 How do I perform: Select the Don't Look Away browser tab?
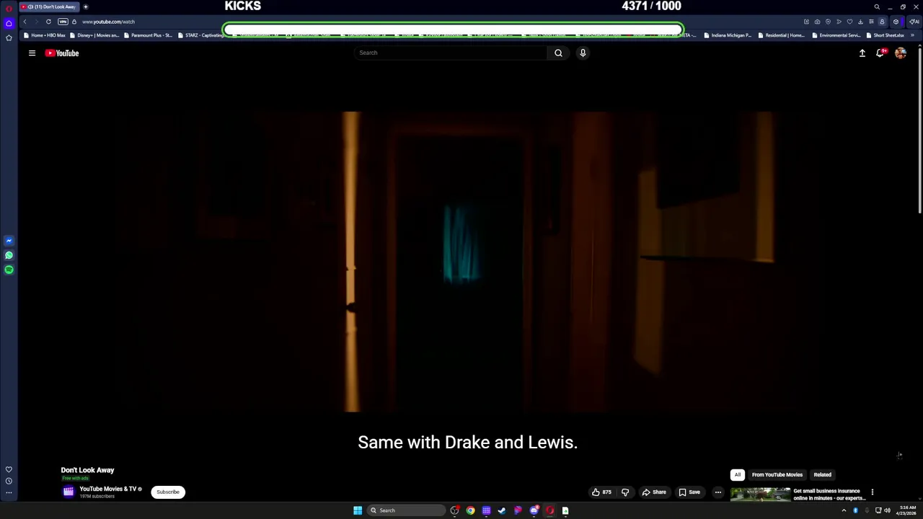49,6
